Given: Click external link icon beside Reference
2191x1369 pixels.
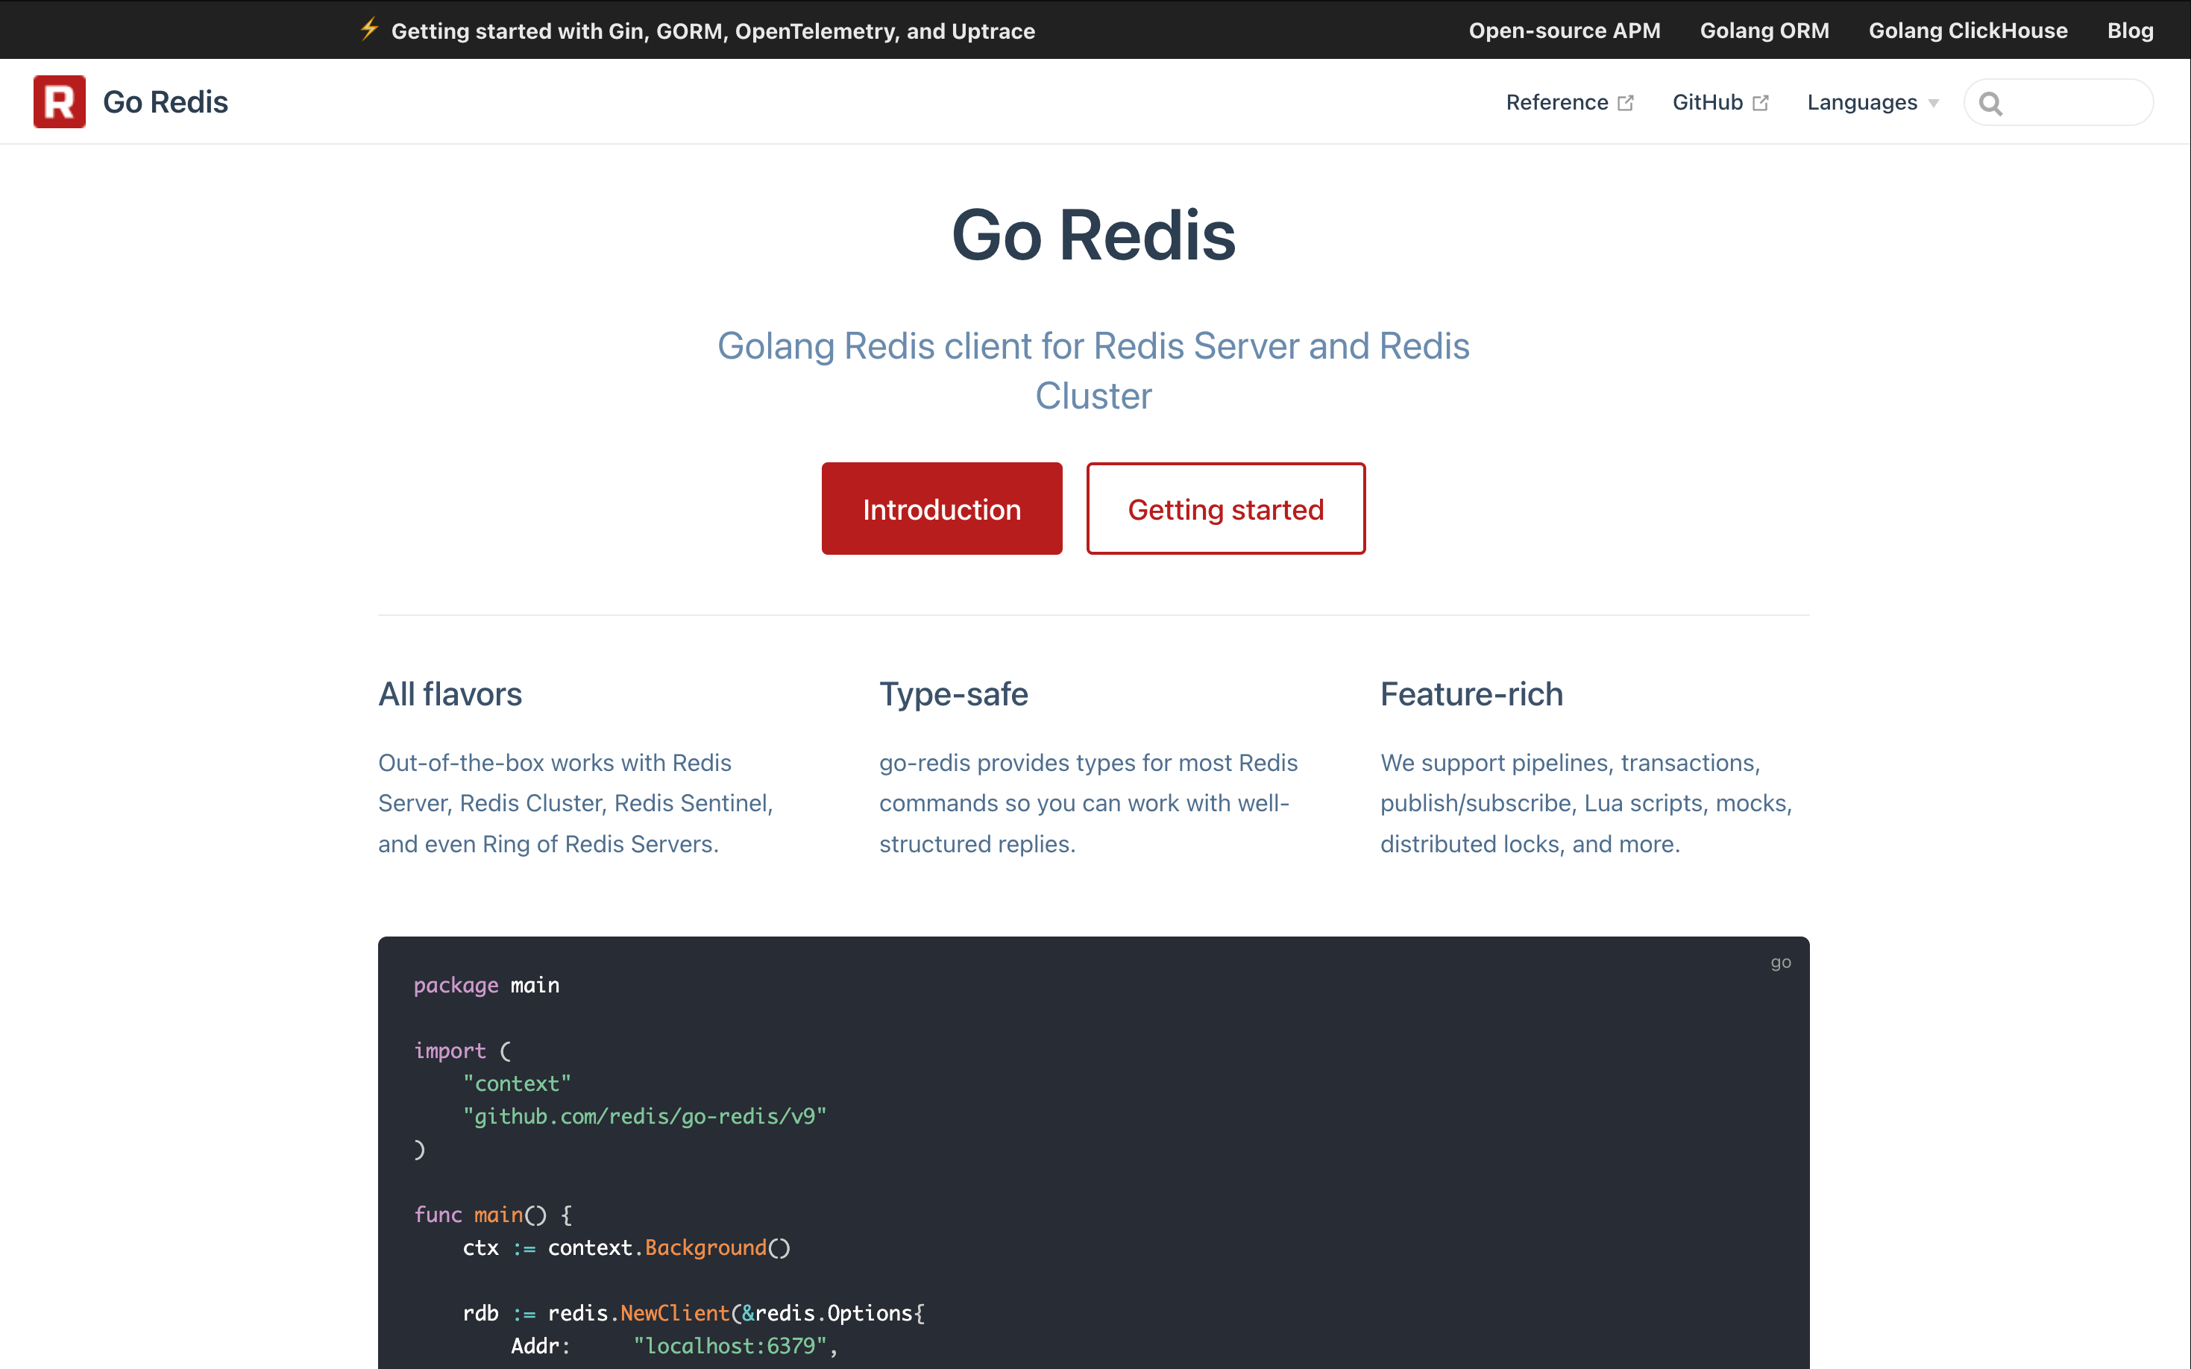Looking at the screenshot, I should pos(1626,102).
